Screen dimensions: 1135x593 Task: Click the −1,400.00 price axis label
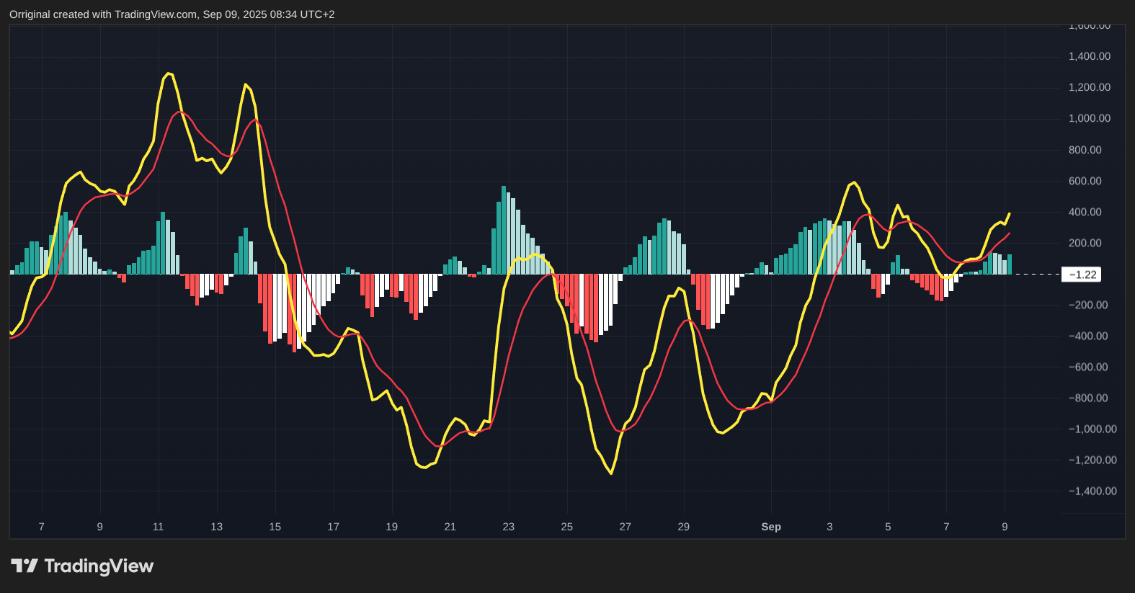pyautogui.click(x=1092, y=491)
